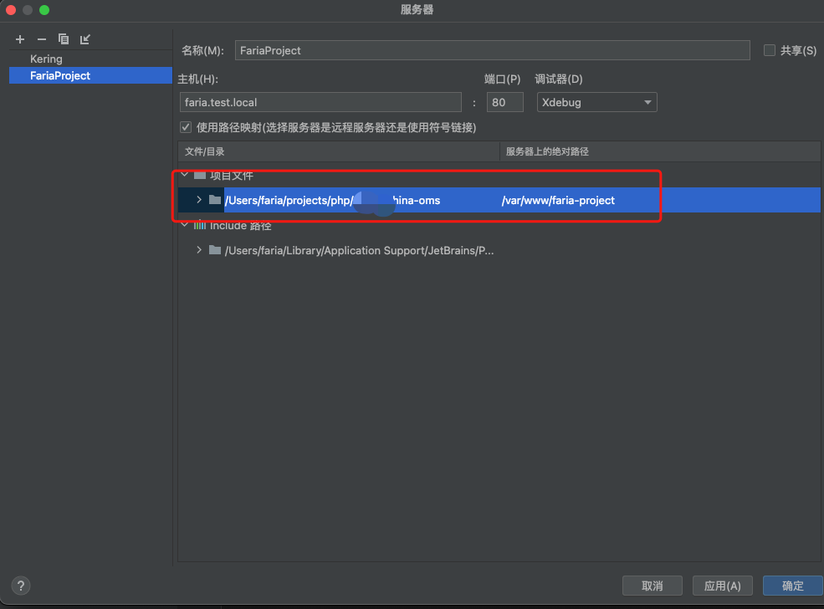Screen dimensions: 824x609
Task: Expand the /Users/faria/projects/php folder row
Action: tap(199, 200)
